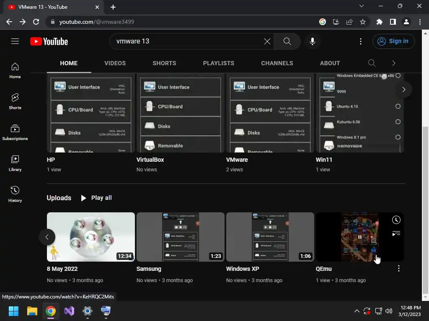Open the YouTube hamburger guide menu
The height and width of the screenshot is (321, 429).
coord(15,41)
